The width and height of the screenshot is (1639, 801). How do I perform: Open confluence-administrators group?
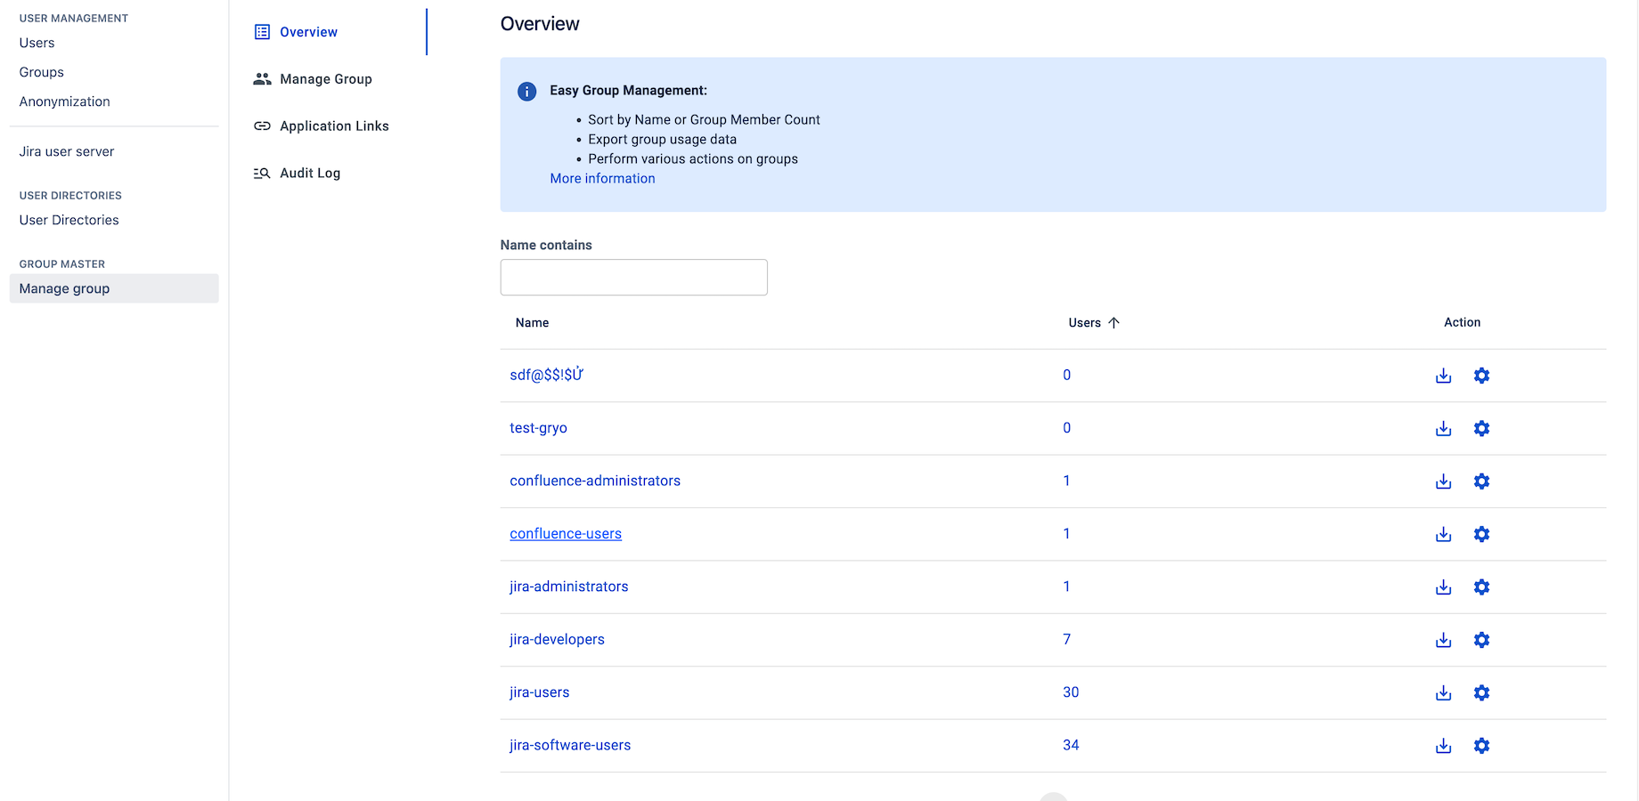coord(595,481)
